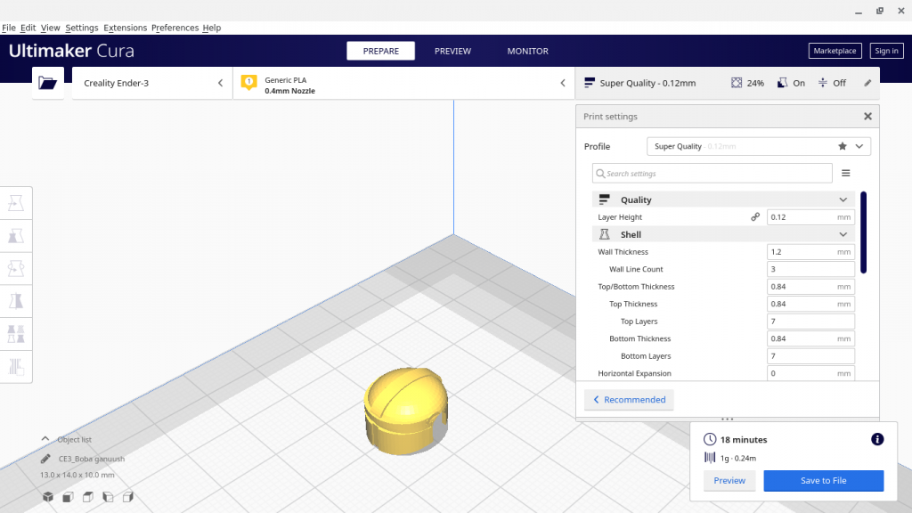
Task: Open the Profile dropdown
Action: [759, 146]
